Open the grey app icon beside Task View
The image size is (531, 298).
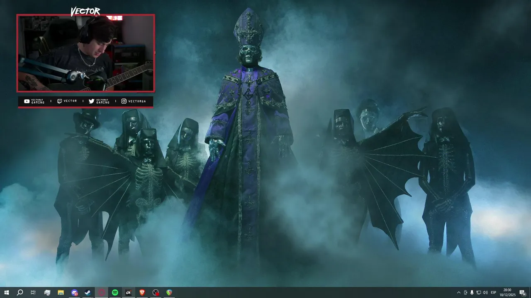(47, 293)
